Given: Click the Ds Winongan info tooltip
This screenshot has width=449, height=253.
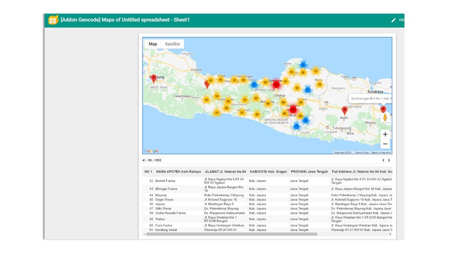Looking at the screenshot, I should pos(370,99).
